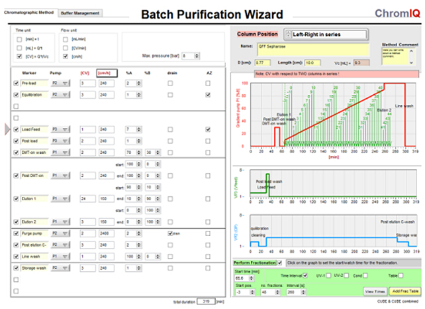The height and width of the screenshot is (309, 425).
Task: Toggle the Equilibration AZ checkbox
Action: pyautogui.click(x=208, y=95)
